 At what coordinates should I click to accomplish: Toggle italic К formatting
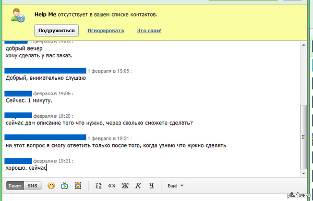coord(138,186)
